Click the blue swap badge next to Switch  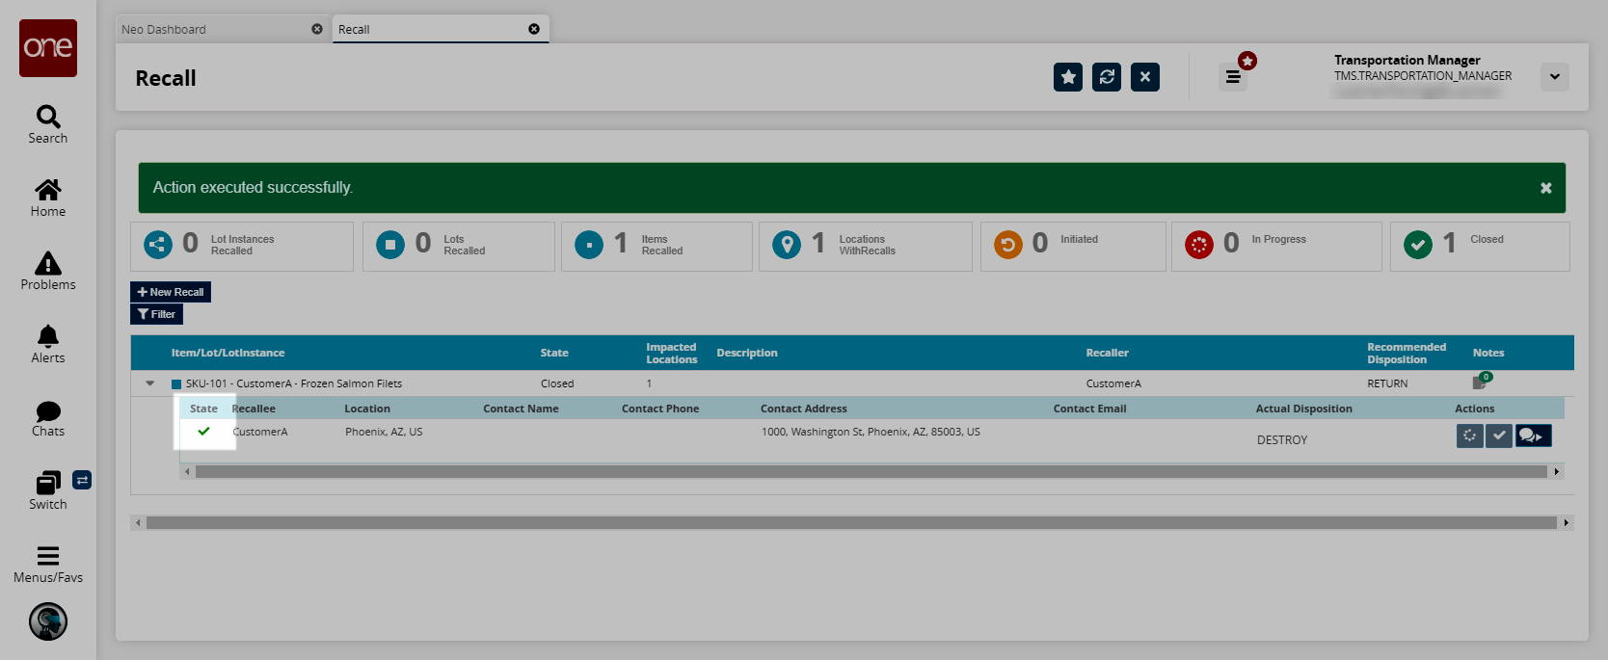coord(82,480)
